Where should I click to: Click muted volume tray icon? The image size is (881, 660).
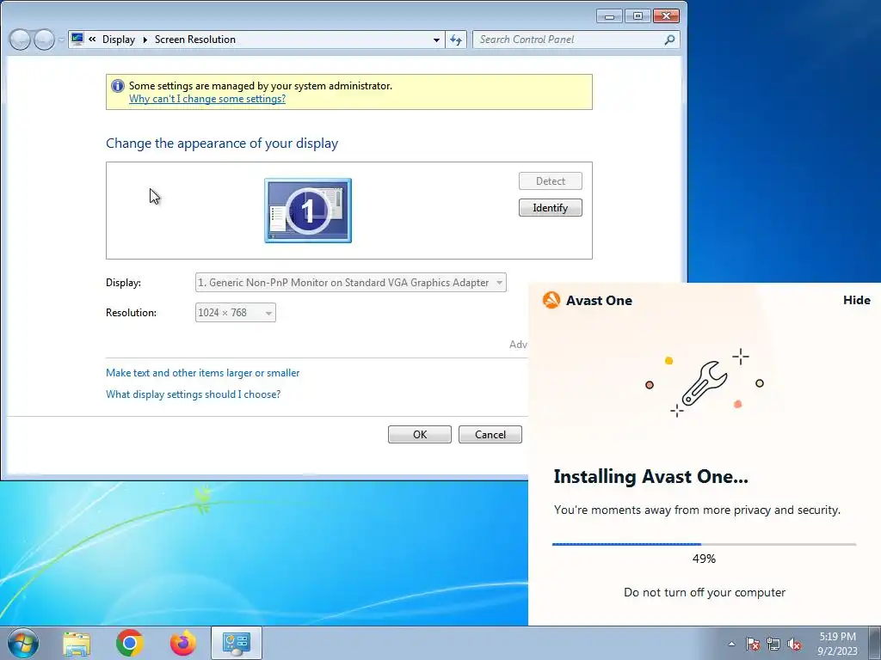[794, 644]
